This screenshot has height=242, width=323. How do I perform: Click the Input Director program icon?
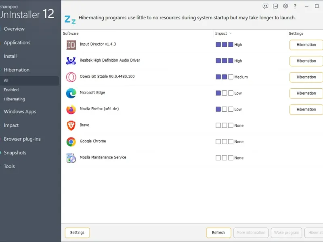(71, 45)
